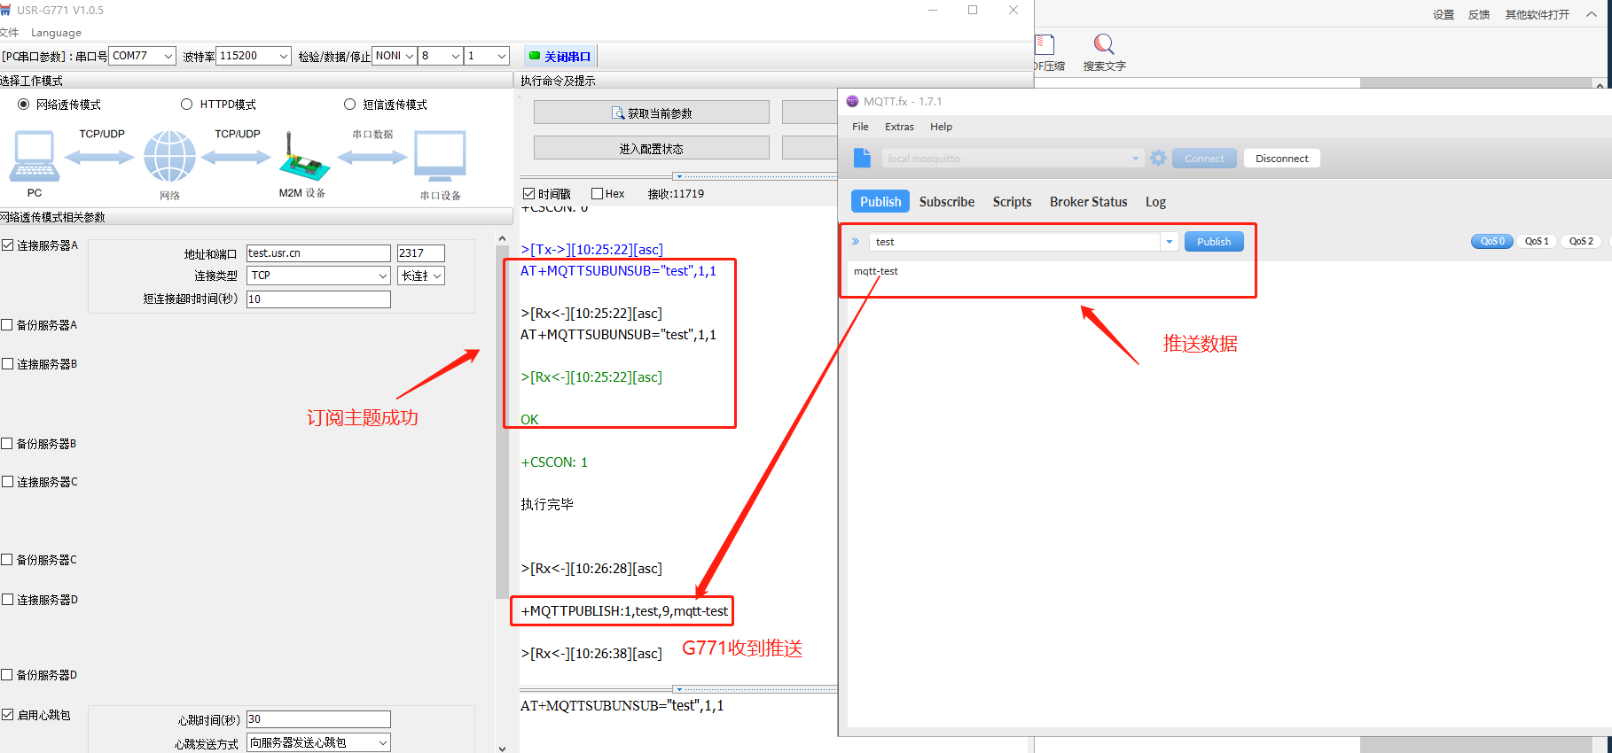
Task: Click the heartbeat time input field
Action: 318,719
